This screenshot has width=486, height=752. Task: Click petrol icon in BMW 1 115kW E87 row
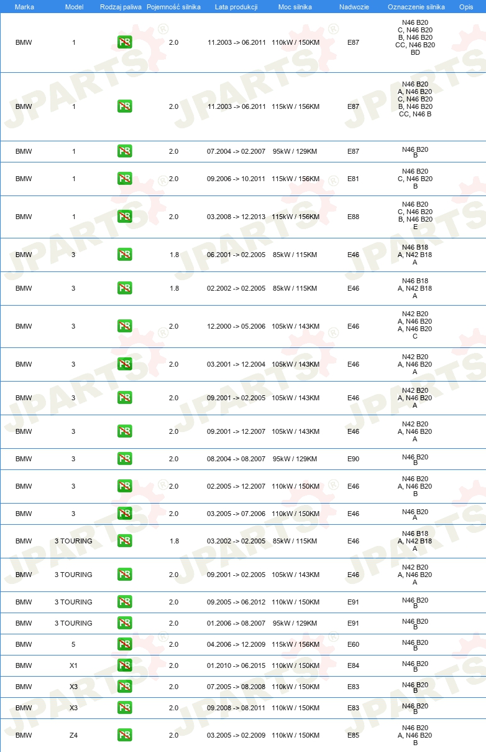coord(124,106)
